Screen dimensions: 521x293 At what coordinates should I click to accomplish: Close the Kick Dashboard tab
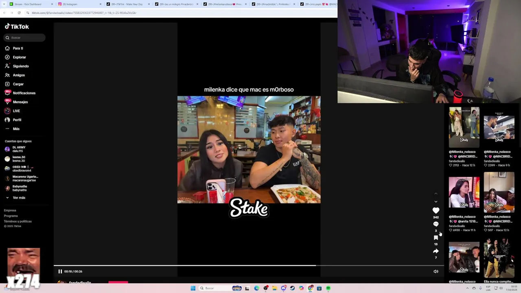click(52, 4)
